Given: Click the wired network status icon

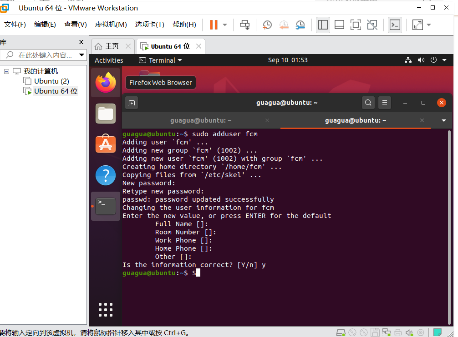Looking at the screenshot, I should tap(408, 60).
